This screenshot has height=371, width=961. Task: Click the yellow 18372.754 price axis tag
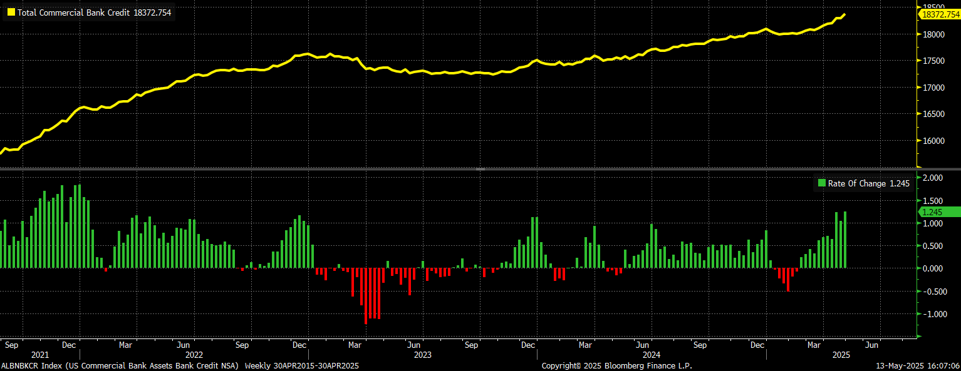(x=940, y=13)
